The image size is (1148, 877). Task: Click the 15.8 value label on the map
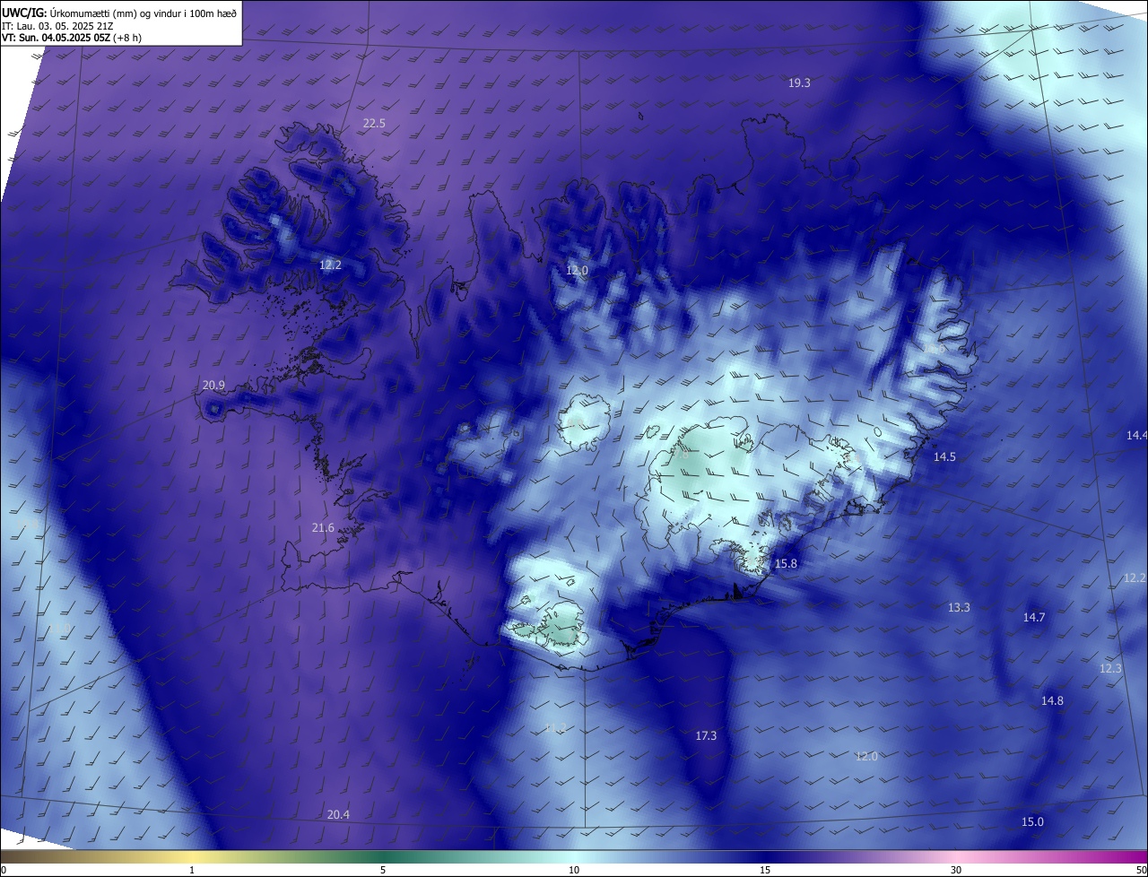786,564
